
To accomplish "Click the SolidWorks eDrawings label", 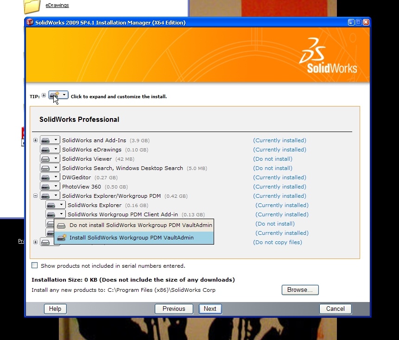I will pyautogui.click(x=92, y=150).
